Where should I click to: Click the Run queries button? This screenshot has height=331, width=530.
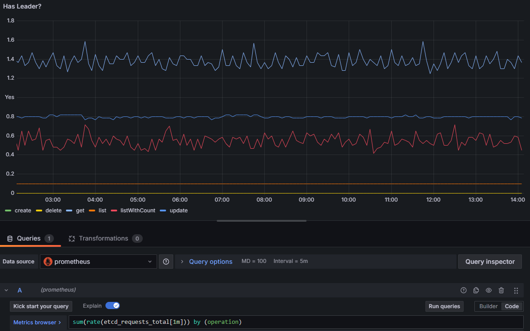pos(444,306)
